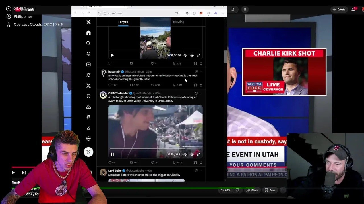Open the Extensions puzzle icon
Screen dimensions: 364x204
point(194,13)
